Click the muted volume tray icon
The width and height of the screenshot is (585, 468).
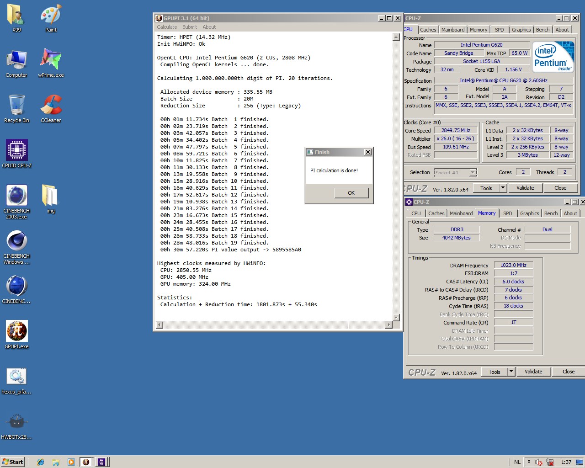click(x=539, y=462)
